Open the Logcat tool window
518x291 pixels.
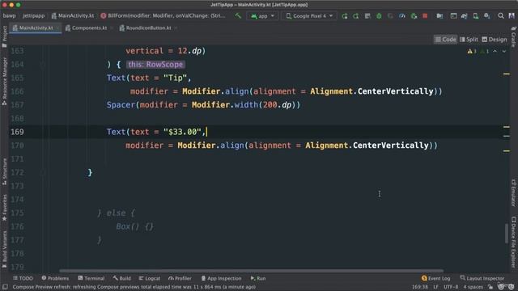tap(149, 278)
